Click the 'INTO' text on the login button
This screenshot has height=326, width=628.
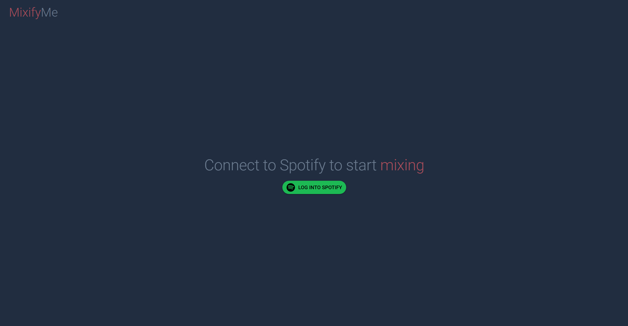[x=315, y=187]
